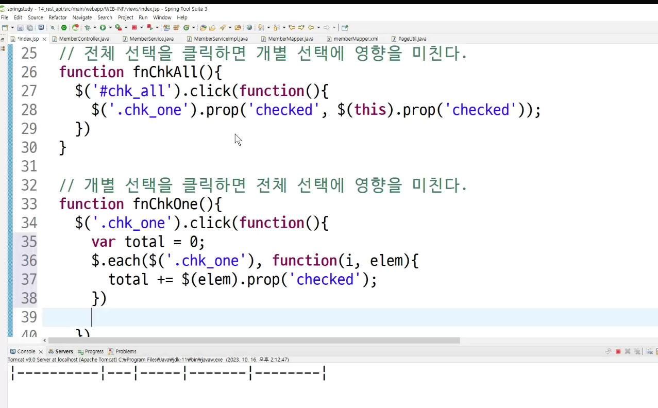Click line number 28 in gutter
The image size is (658, 408).
(x=29, y=110)
